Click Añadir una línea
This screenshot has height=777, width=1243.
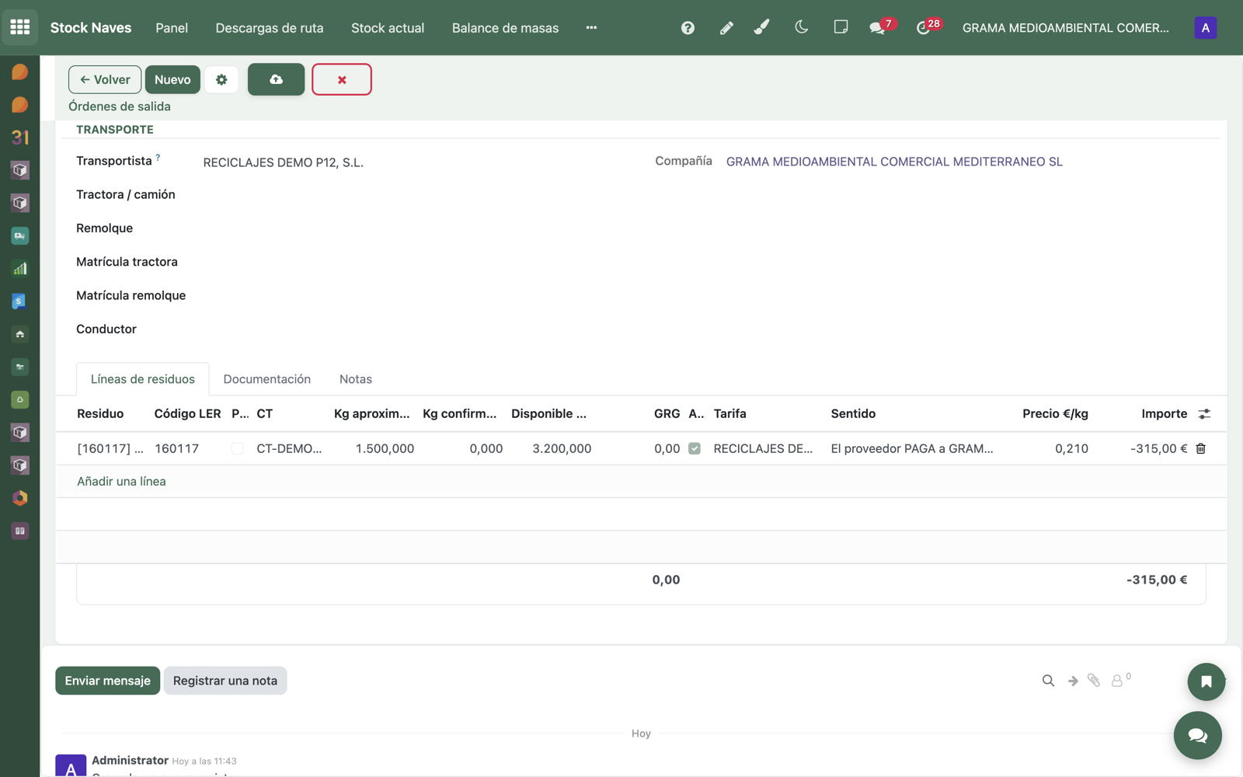[x=121, y=482]
